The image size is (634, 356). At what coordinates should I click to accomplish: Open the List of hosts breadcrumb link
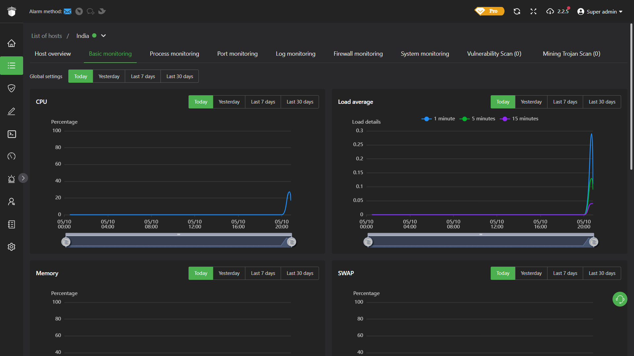(x=47, y=36)
